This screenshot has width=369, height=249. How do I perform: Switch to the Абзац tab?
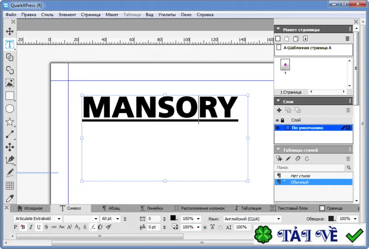112,208
